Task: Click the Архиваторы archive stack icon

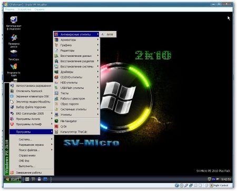Action: pos(56,40)
